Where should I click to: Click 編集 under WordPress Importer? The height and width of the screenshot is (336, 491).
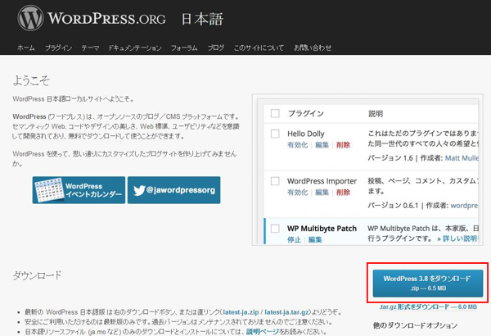[x=322, y=193]
